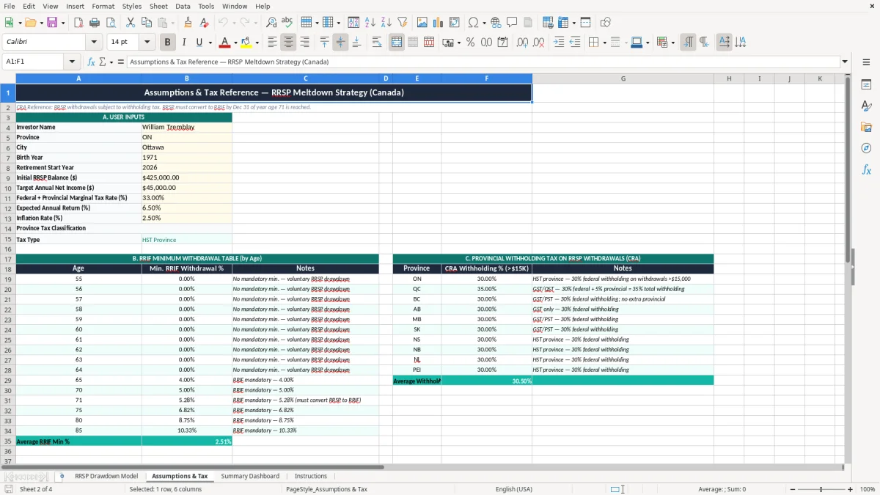Open underline style dropdown arrow
Viewport: 880px width, 495px height.
(x=209, y=43)
